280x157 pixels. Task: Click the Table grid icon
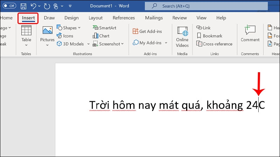(x=26, y=30)
